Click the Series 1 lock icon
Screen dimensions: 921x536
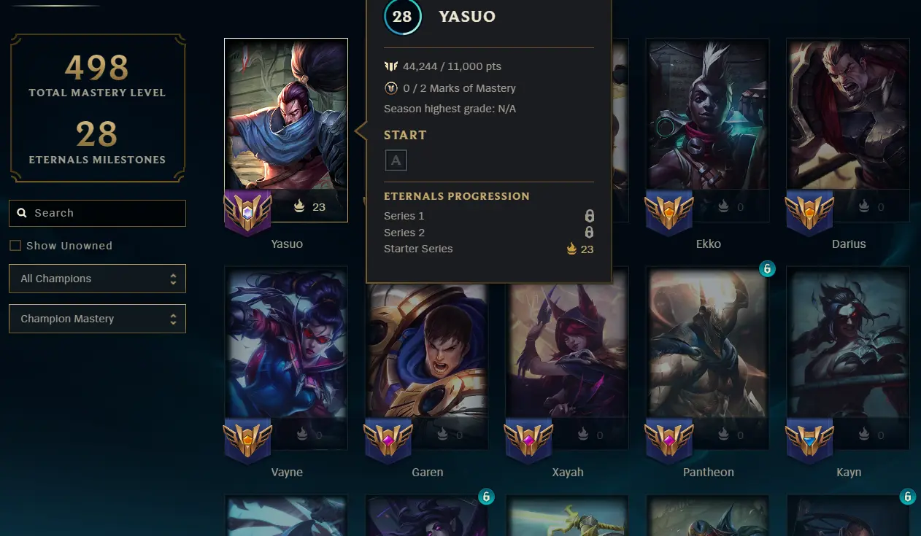pos(589,216)
